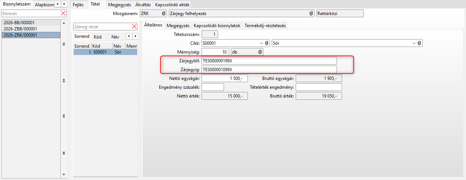
Task: Select document 2026-BB/000001
Action: pos(31,22)
